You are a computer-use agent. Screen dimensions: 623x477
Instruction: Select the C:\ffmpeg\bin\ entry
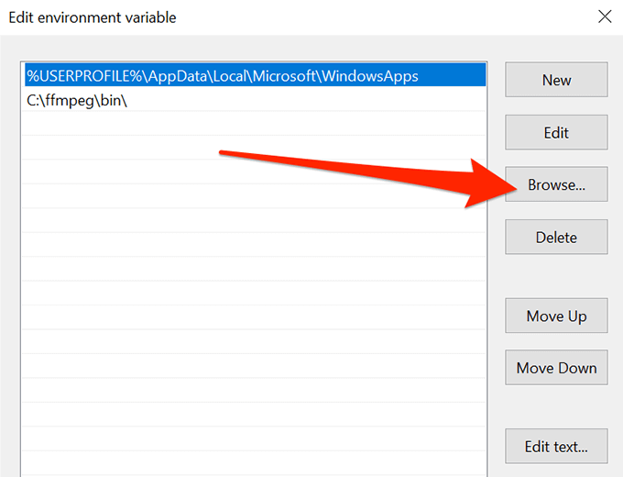click(78, 101)
